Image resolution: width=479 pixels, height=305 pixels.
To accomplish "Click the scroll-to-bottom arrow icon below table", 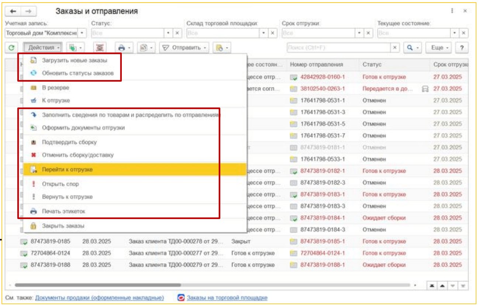I will click(x=463, y=286).
